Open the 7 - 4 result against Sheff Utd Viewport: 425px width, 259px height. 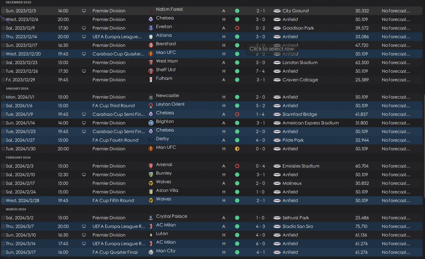[x=261, y=71]
